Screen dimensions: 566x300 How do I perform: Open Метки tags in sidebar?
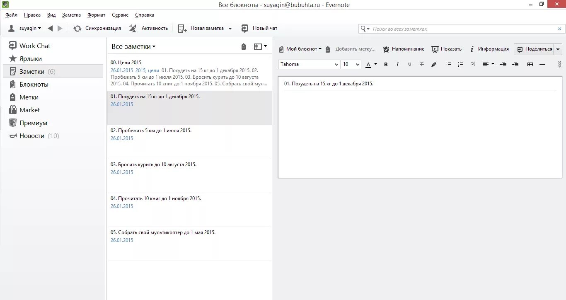53,97
